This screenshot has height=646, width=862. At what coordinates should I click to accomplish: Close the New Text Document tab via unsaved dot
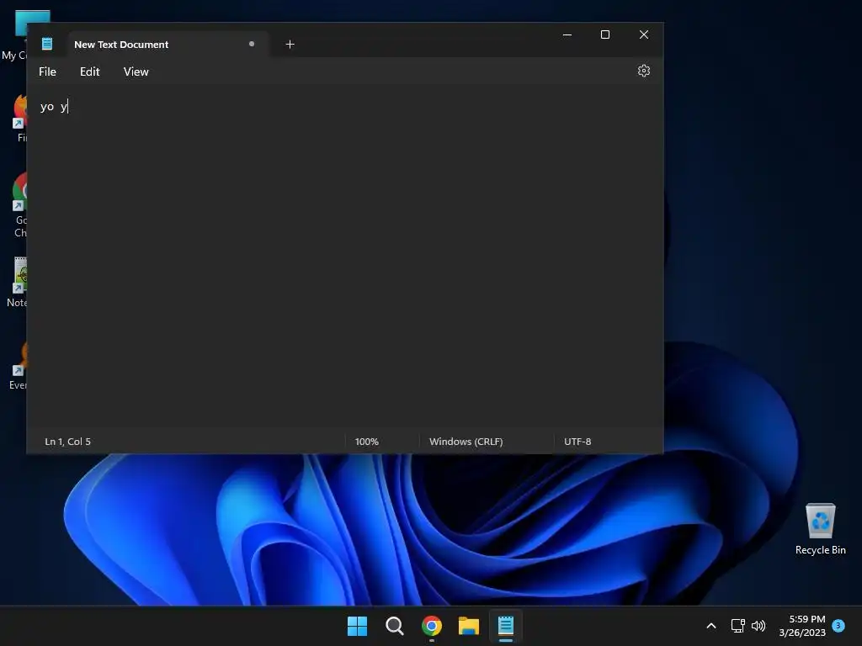click(x=252, y=44)
